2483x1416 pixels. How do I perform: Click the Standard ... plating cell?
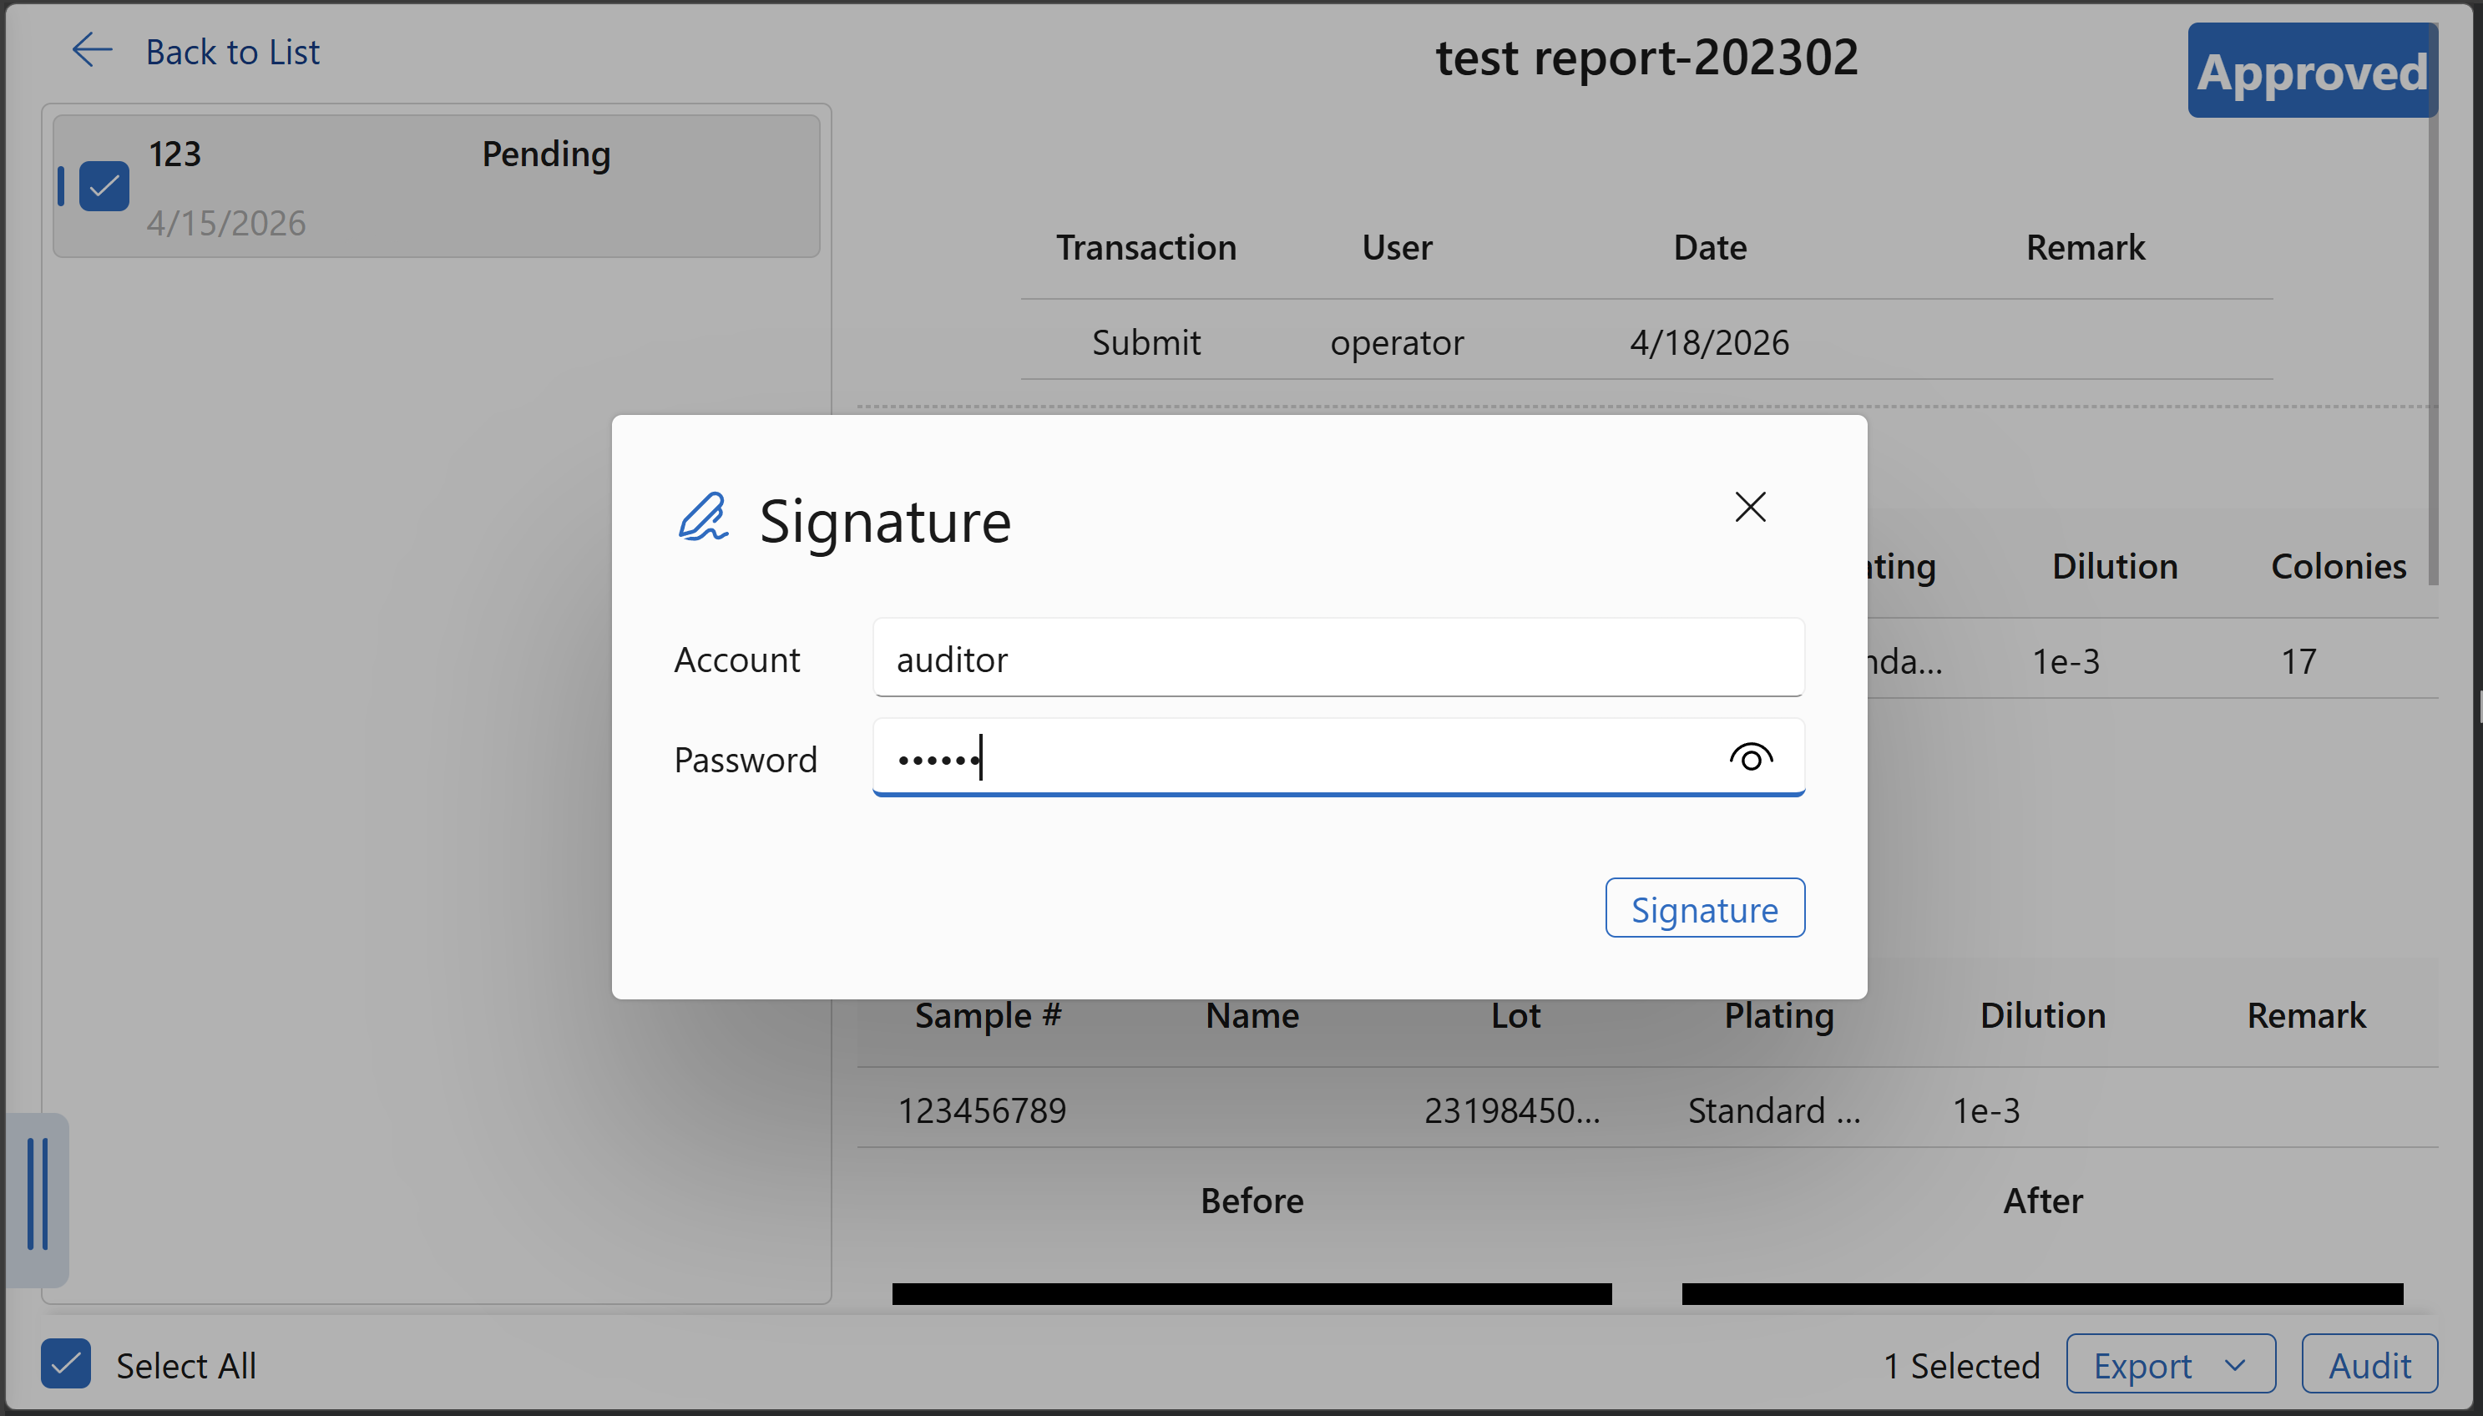pos(1774,1110)
